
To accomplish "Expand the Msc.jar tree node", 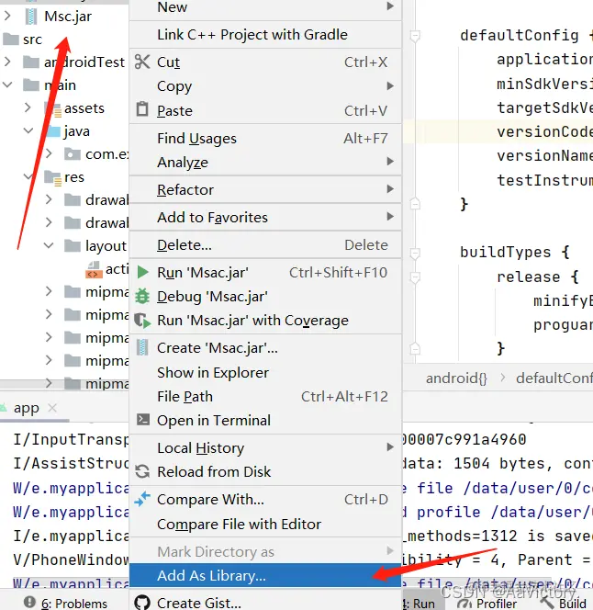I will point(7,16).
